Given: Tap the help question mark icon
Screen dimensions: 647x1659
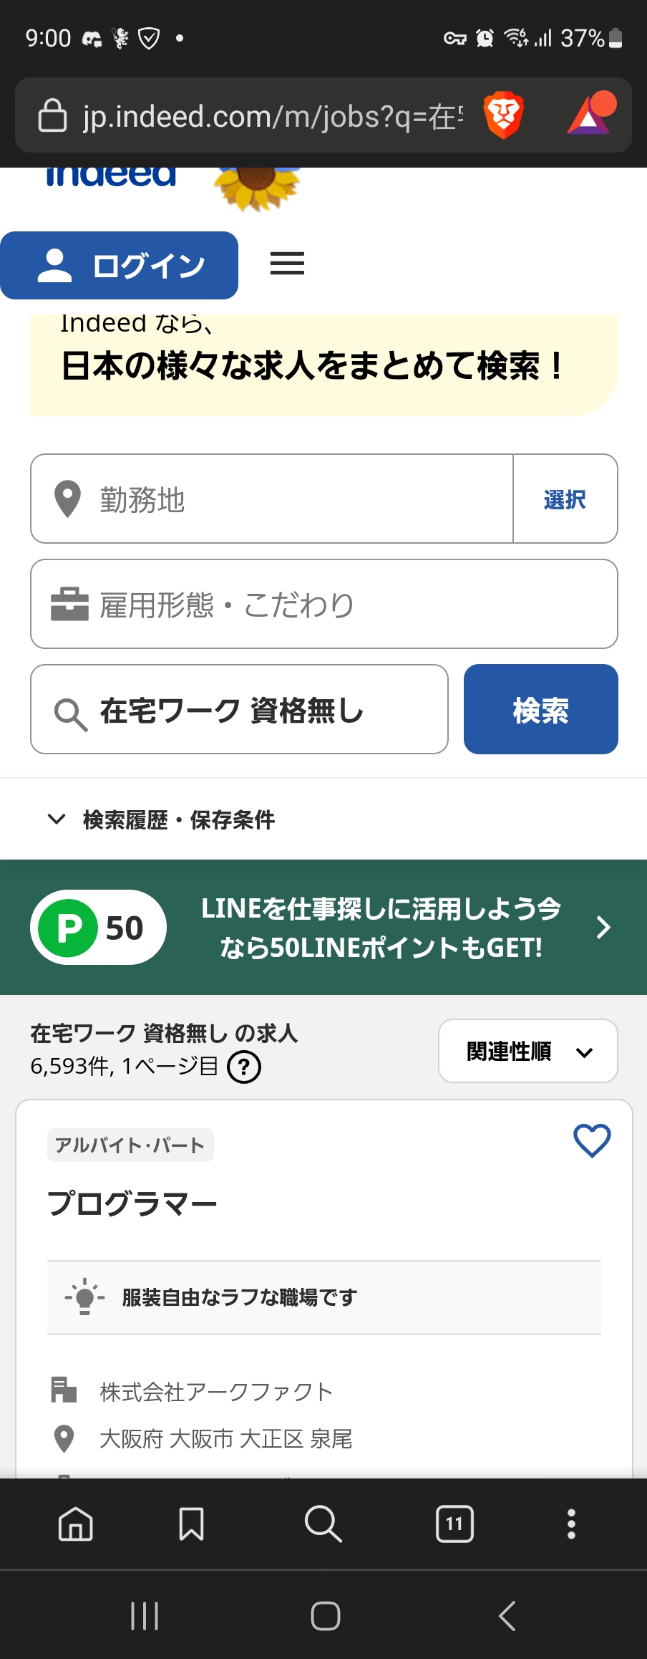Looking at the screenshot, I should (x=244, y=1067).
